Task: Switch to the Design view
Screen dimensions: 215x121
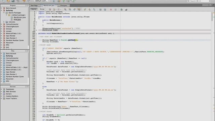Action: pyautogui.click(x=42, y=9)
